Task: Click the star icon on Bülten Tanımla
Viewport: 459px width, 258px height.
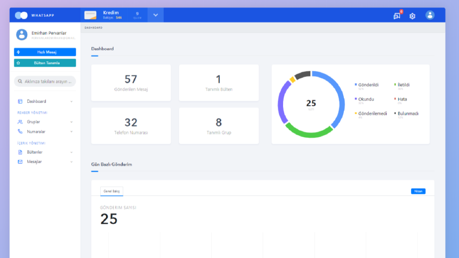Action: tap(19, 63)
